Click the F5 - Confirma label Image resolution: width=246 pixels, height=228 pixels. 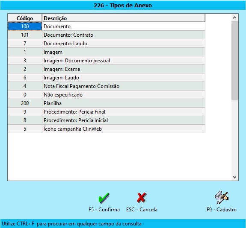(x=104, y=210)
